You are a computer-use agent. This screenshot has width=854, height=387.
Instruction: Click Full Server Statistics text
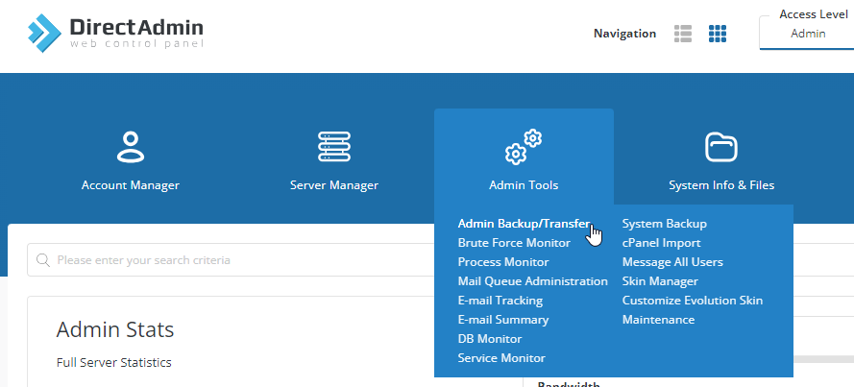[x=113, y=362]
